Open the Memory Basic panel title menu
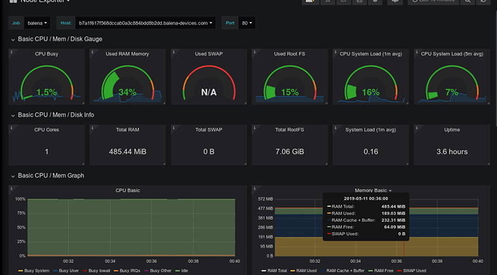The height and width of the screenshot is (275, 497). point(372,190)
